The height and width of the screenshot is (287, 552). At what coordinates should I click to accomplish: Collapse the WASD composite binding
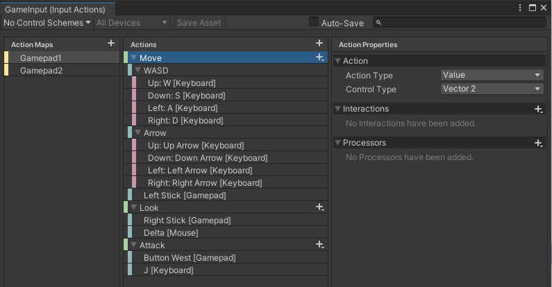pos(137,71)
